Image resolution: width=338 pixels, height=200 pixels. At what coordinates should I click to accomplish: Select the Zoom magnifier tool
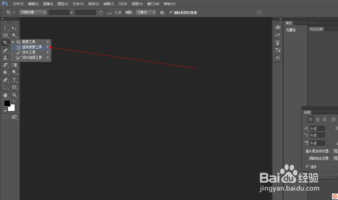point(14,95)
